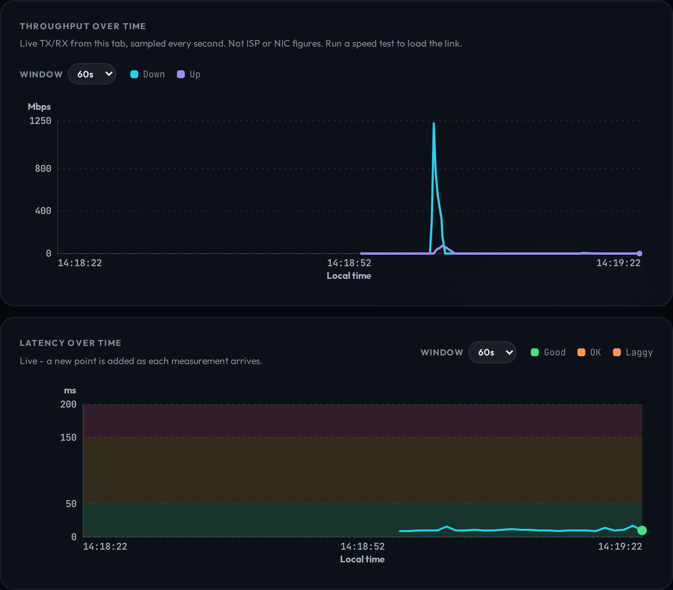Click the Down legend label
The image size is (673, 590).
pos(154,74)
